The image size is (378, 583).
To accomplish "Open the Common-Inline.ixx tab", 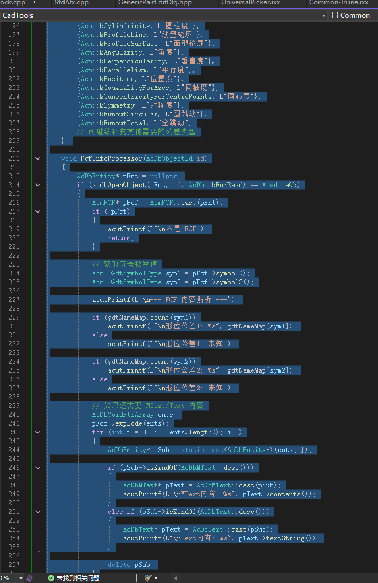I will tap(338, 3).
